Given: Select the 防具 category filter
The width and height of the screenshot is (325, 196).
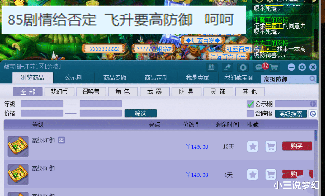Looking at the screenshot, I should point(186,91).
